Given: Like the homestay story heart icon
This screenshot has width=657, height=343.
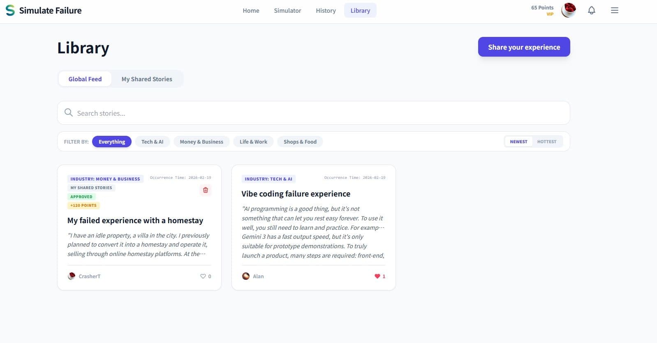Looking at the screenshot, I should coord(203,276).
